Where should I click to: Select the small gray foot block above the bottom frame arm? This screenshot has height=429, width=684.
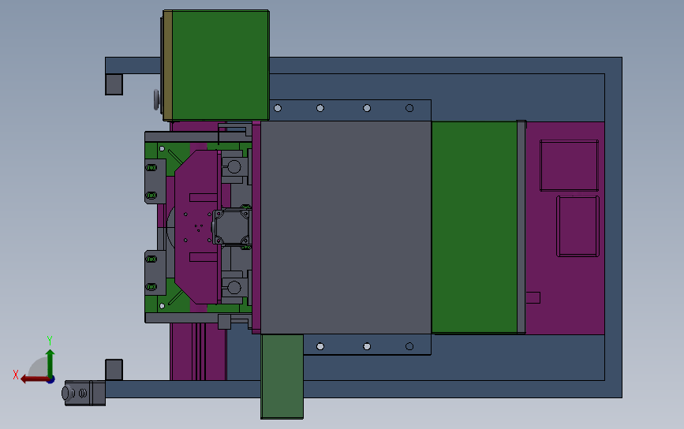pyautogui.click(x=114, y=370)
